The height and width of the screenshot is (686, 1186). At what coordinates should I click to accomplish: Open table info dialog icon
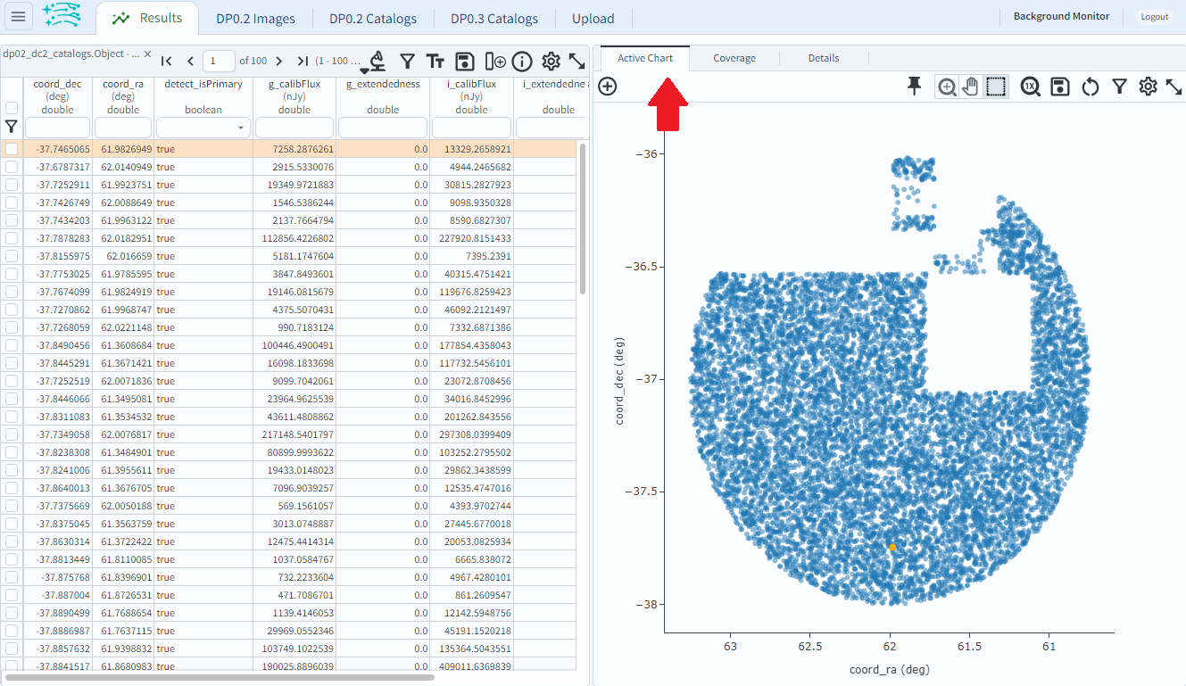[x=522, y=61]
